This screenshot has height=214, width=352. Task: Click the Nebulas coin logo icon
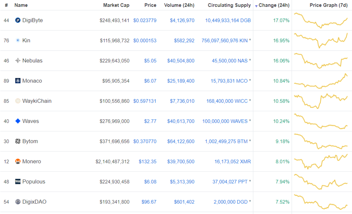[18, 61]
